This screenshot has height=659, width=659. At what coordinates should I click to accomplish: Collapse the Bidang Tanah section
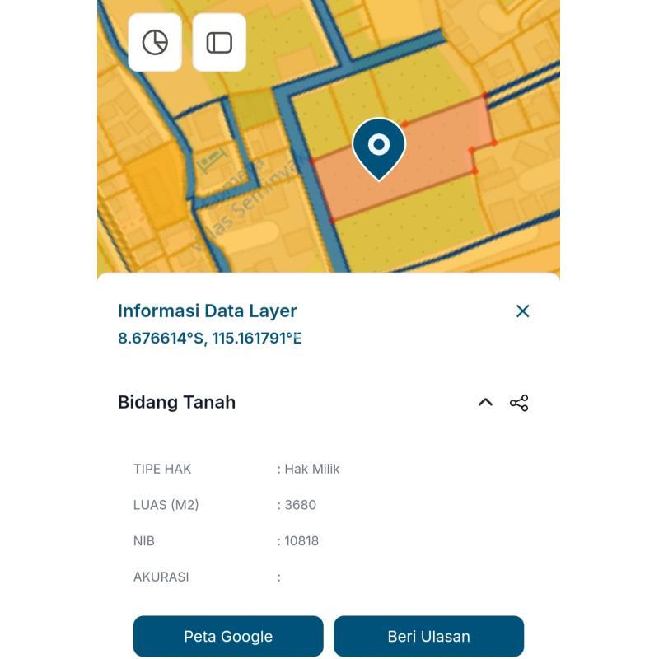pos(485,403)
